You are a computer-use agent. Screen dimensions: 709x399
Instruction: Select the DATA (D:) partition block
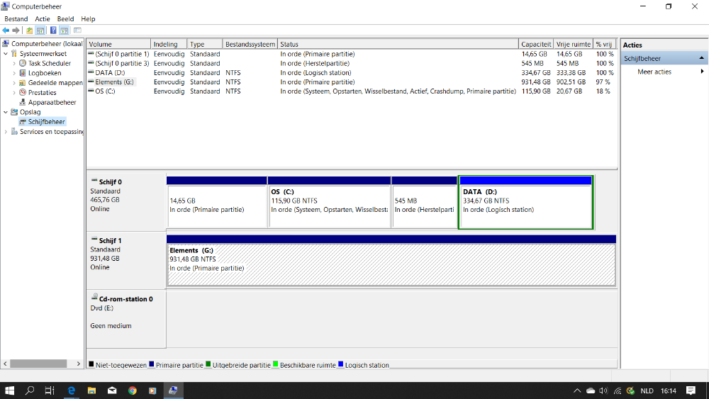(525, 206)
